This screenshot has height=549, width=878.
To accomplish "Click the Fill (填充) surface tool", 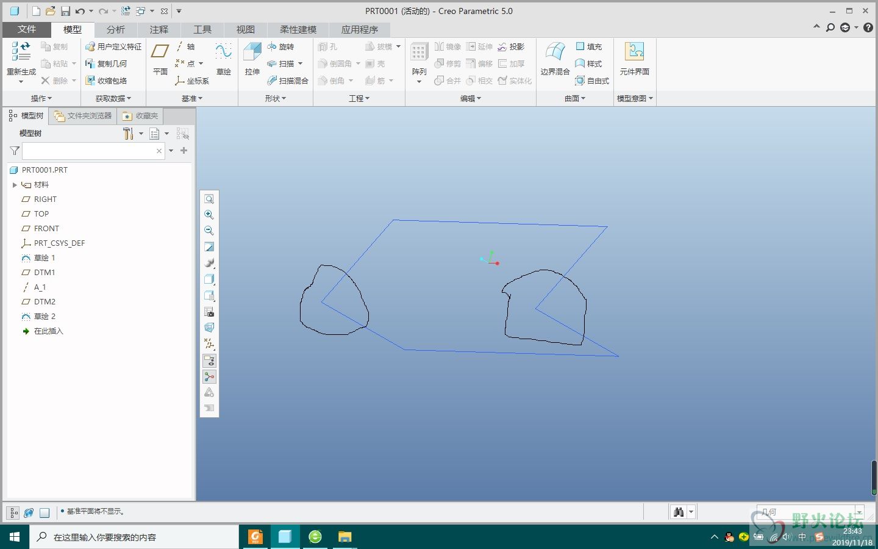I will click(588, 46).
